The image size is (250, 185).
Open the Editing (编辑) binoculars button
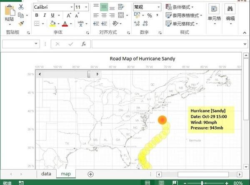coord(230,14)
